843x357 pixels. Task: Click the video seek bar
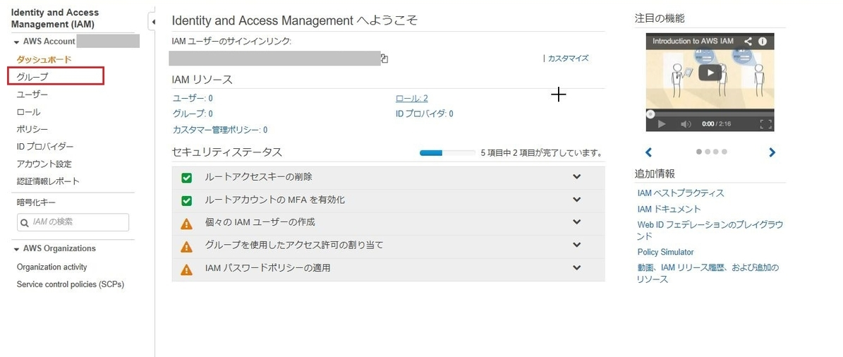point(710,114)
